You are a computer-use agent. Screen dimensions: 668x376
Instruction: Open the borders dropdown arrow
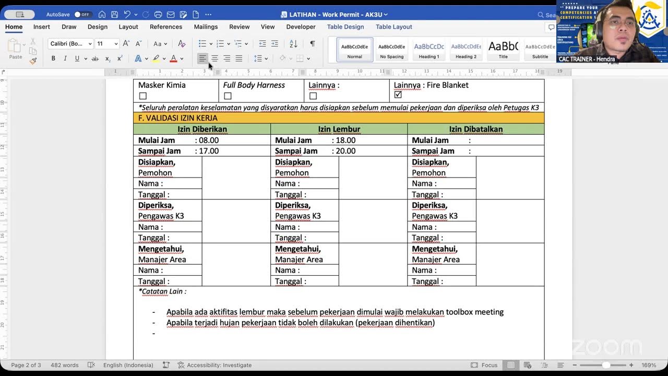pos(308,58)
